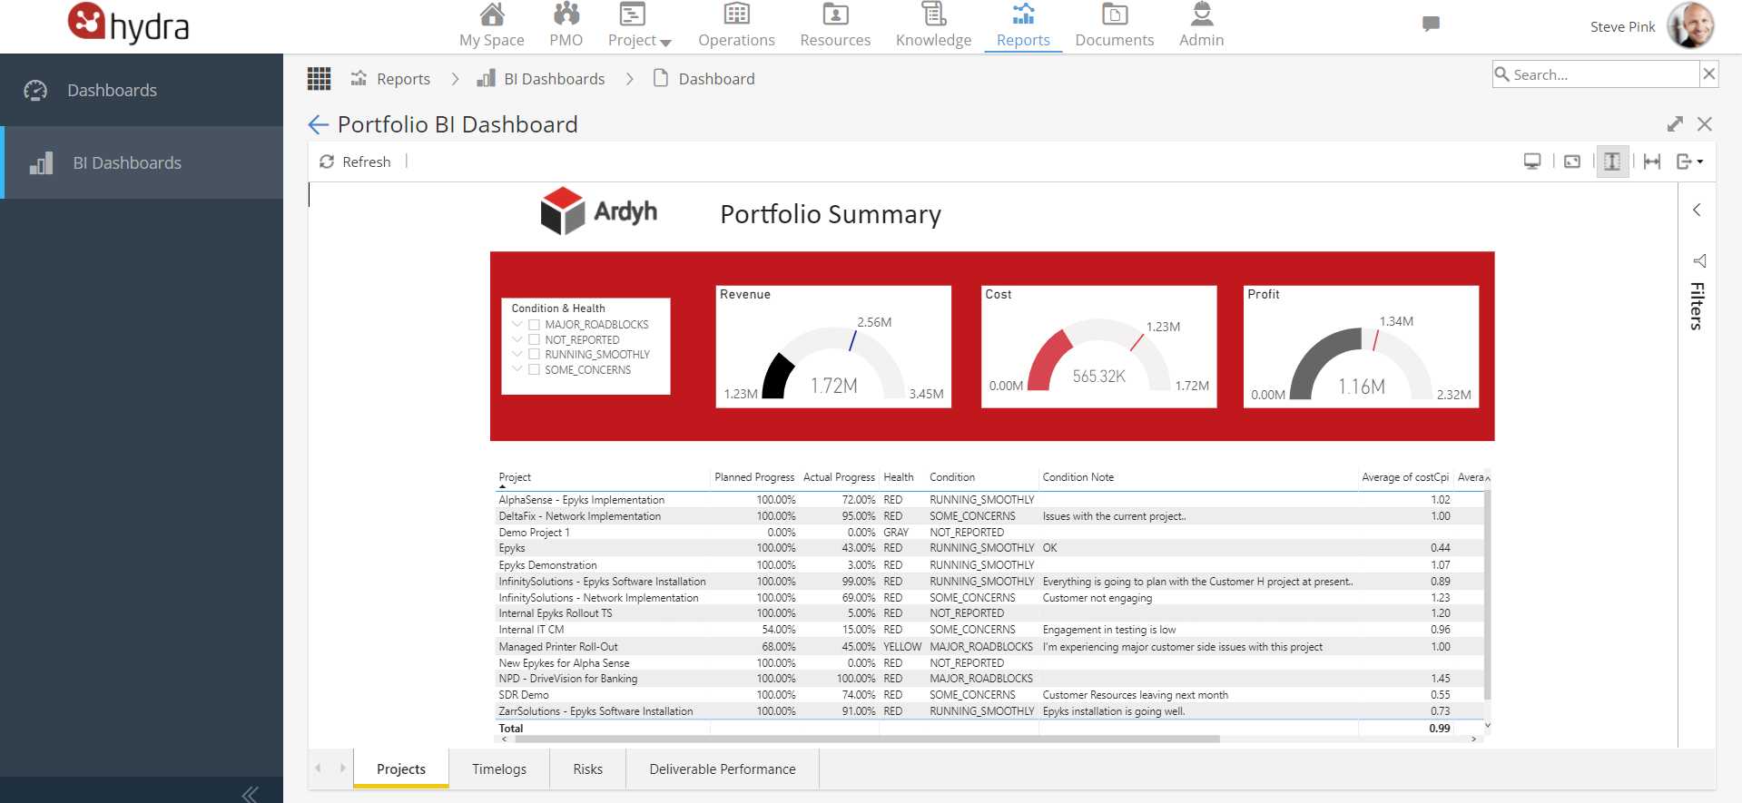Select the fit-to-page view icon
This screenshot has height=803, width=1742.
click(1612, 162)
